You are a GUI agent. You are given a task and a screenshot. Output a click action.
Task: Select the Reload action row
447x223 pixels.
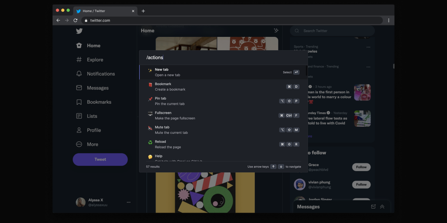click(222, 144)
